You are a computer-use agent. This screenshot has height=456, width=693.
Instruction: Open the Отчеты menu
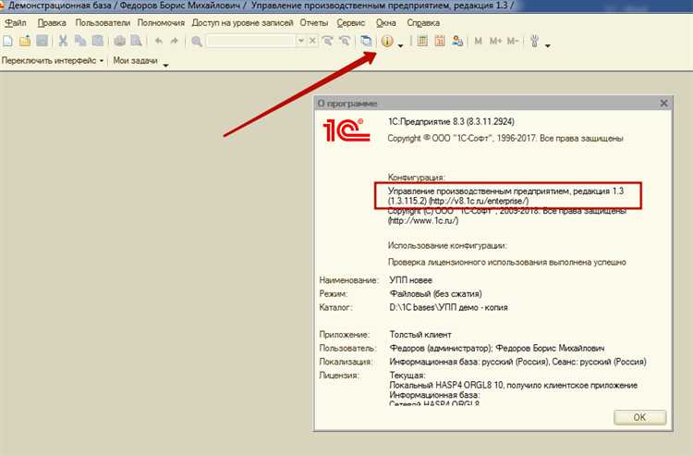coord(314,22)
